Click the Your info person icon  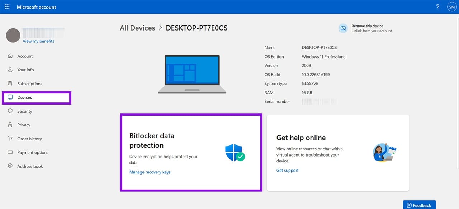click(10, 70)
